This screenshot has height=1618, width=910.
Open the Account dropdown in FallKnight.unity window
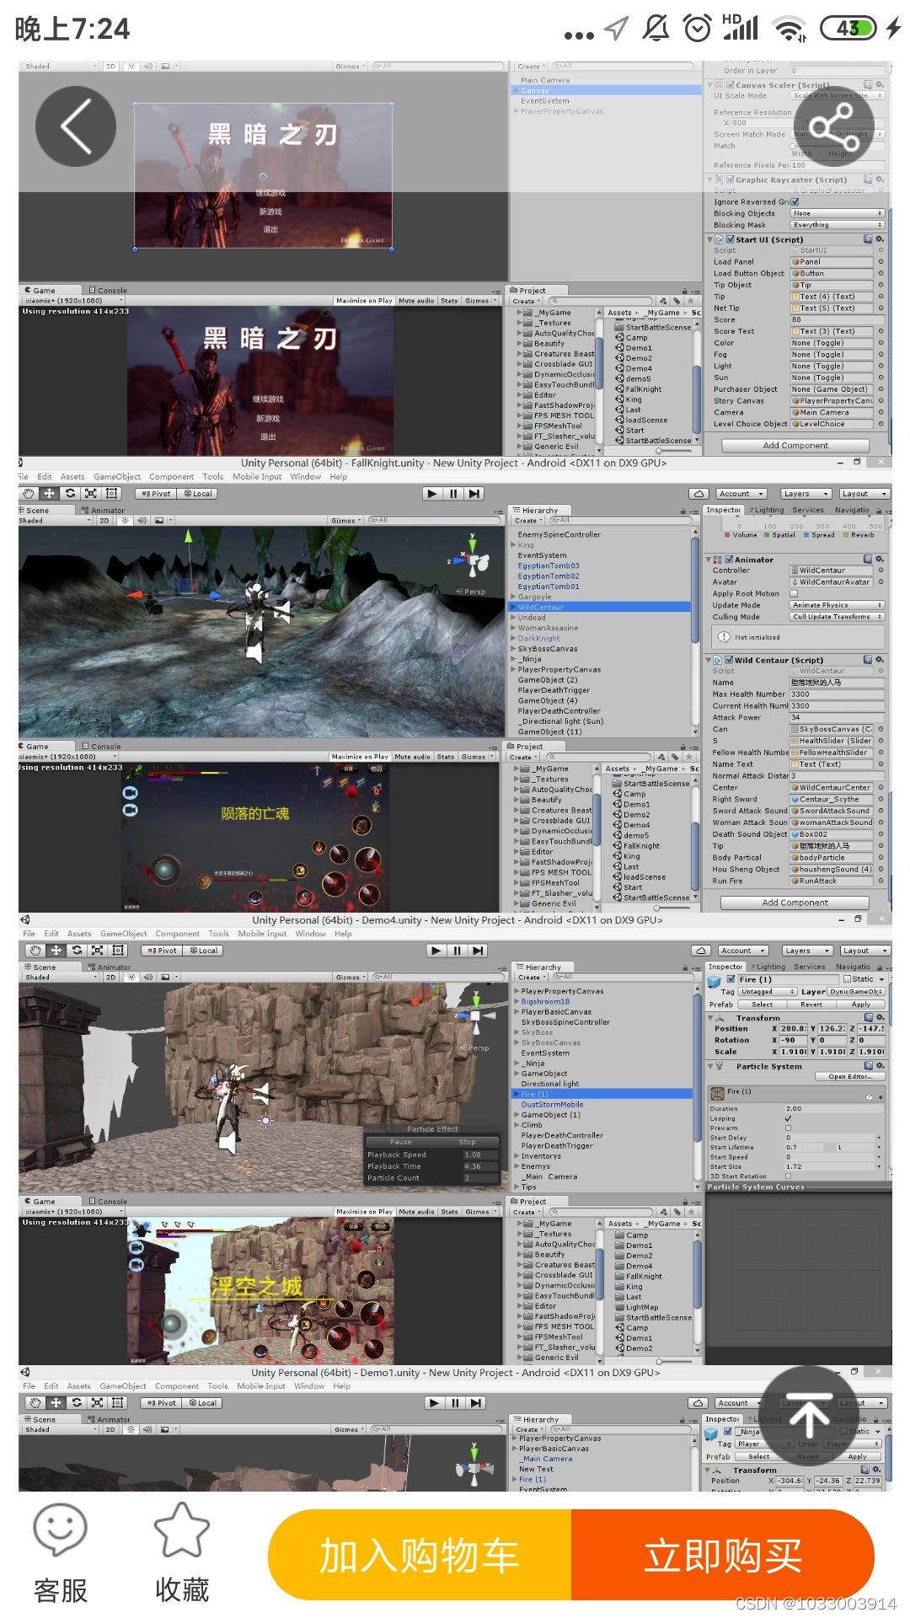pyautogui.click(x=741, y=494)
